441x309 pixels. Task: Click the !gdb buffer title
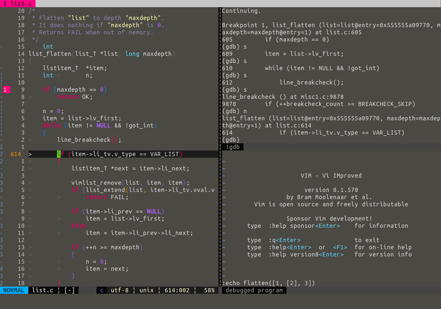[233, 147]
